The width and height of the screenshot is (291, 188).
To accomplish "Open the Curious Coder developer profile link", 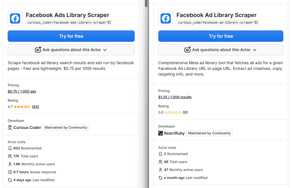I will coord(27,128).
